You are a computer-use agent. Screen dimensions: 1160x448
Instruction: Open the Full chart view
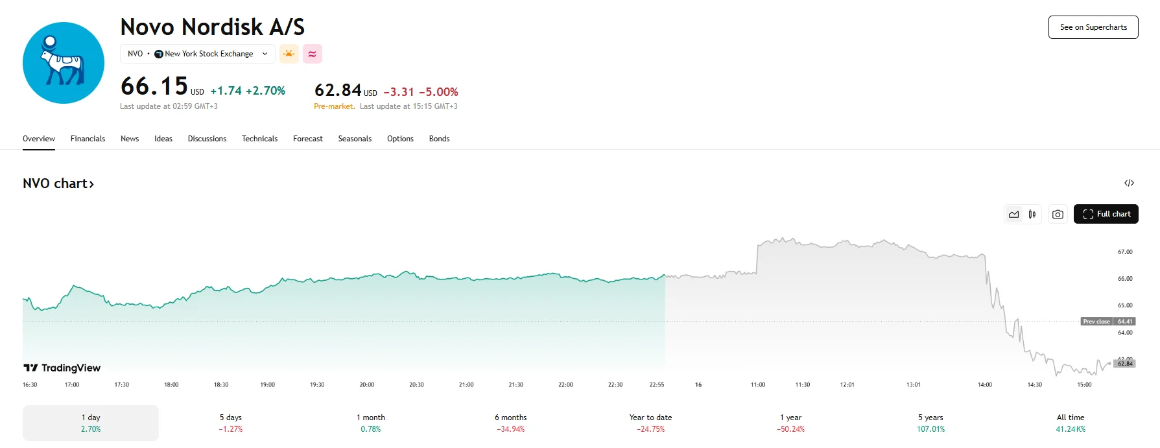(x=1106, y=214)
